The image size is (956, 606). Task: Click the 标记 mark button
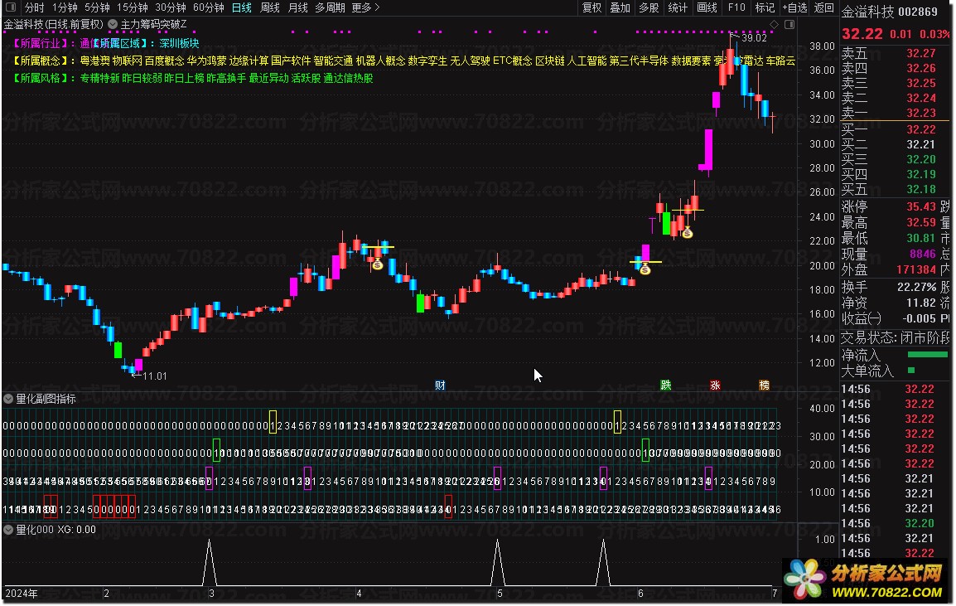click(765, 7)
